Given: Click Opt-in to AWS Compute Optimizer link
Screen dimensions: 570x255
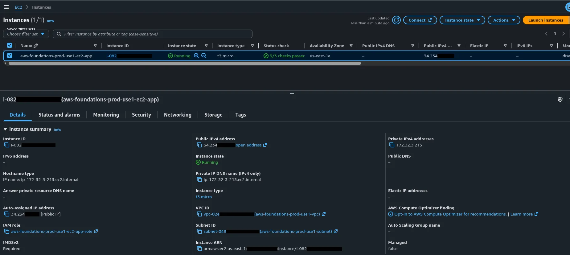Looking at the screenshot, I should pos(450,214).
